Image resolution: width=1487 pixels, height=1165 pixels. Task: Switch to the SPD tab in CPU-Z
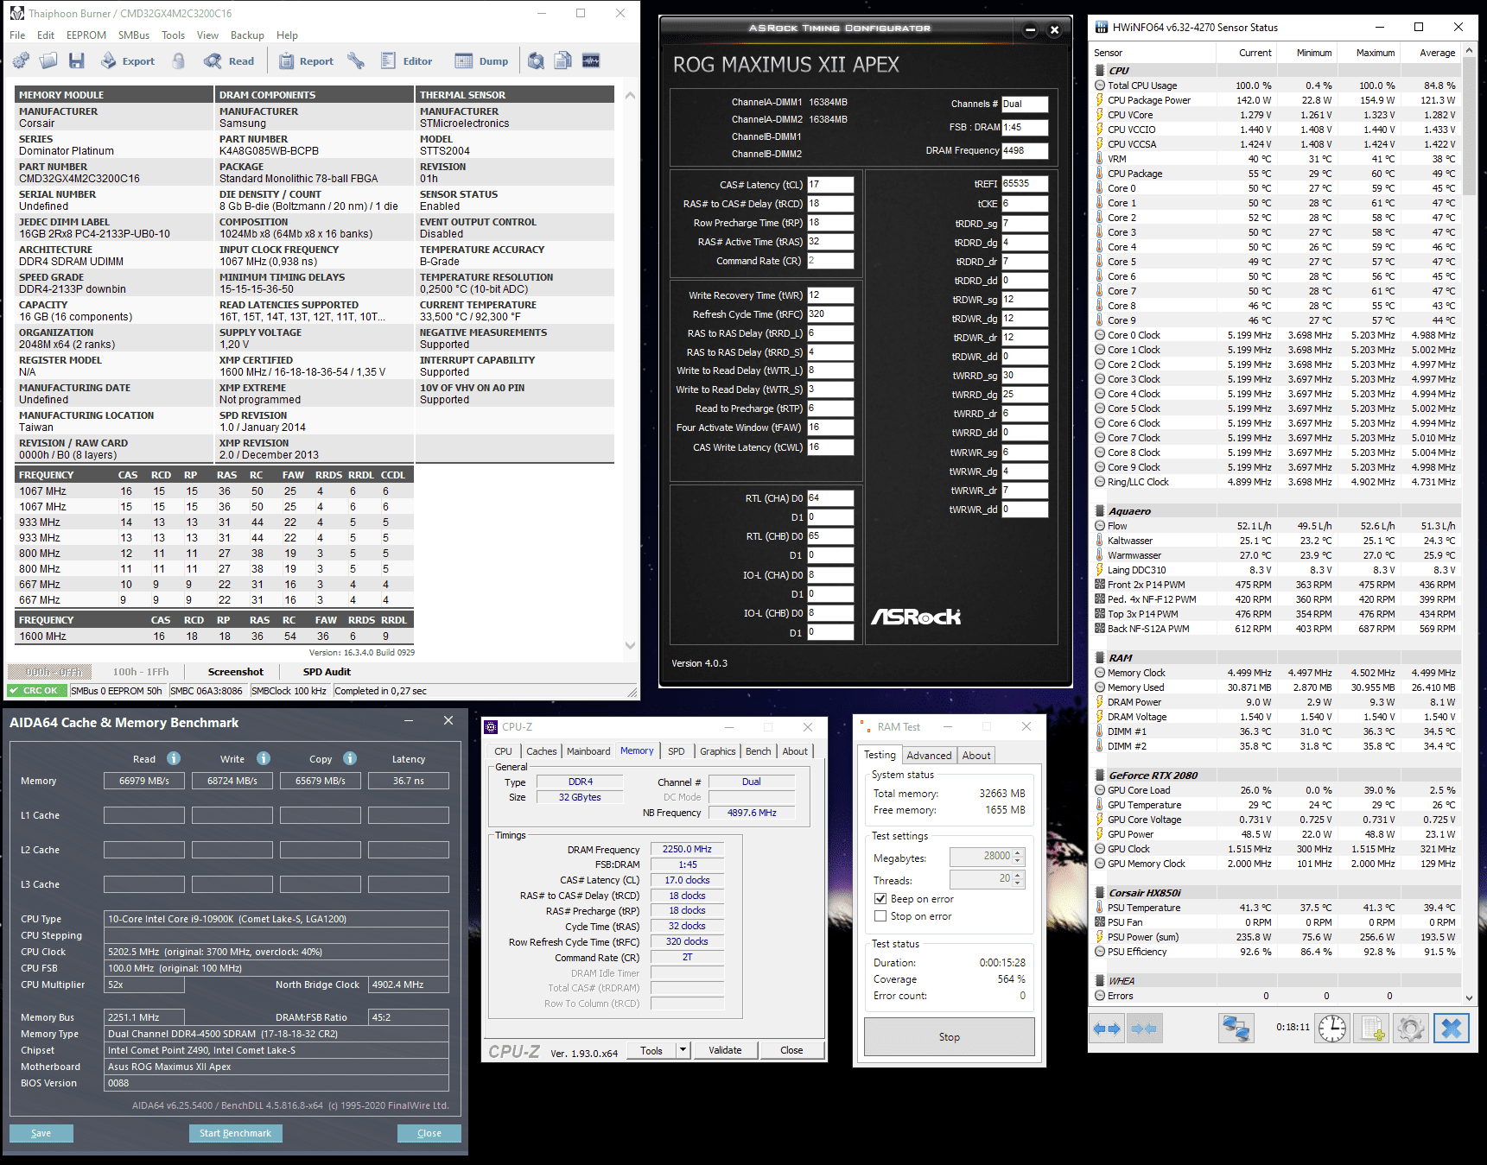[677, 751]
